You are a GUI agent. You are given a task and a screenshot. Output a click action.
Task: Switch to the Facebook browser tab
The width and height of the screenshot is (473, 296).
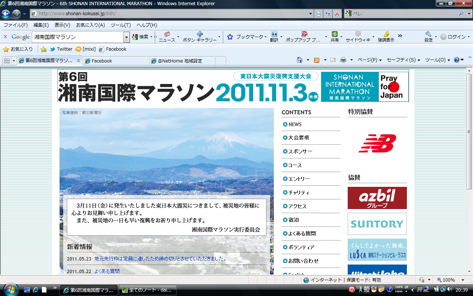(116, 61)
